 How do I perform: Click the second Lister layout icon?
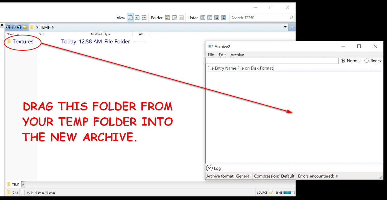coord(210,18)
